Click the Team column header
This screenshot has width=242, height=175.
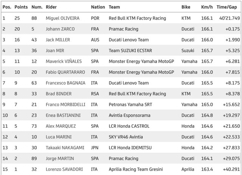[x=114, y=7]
